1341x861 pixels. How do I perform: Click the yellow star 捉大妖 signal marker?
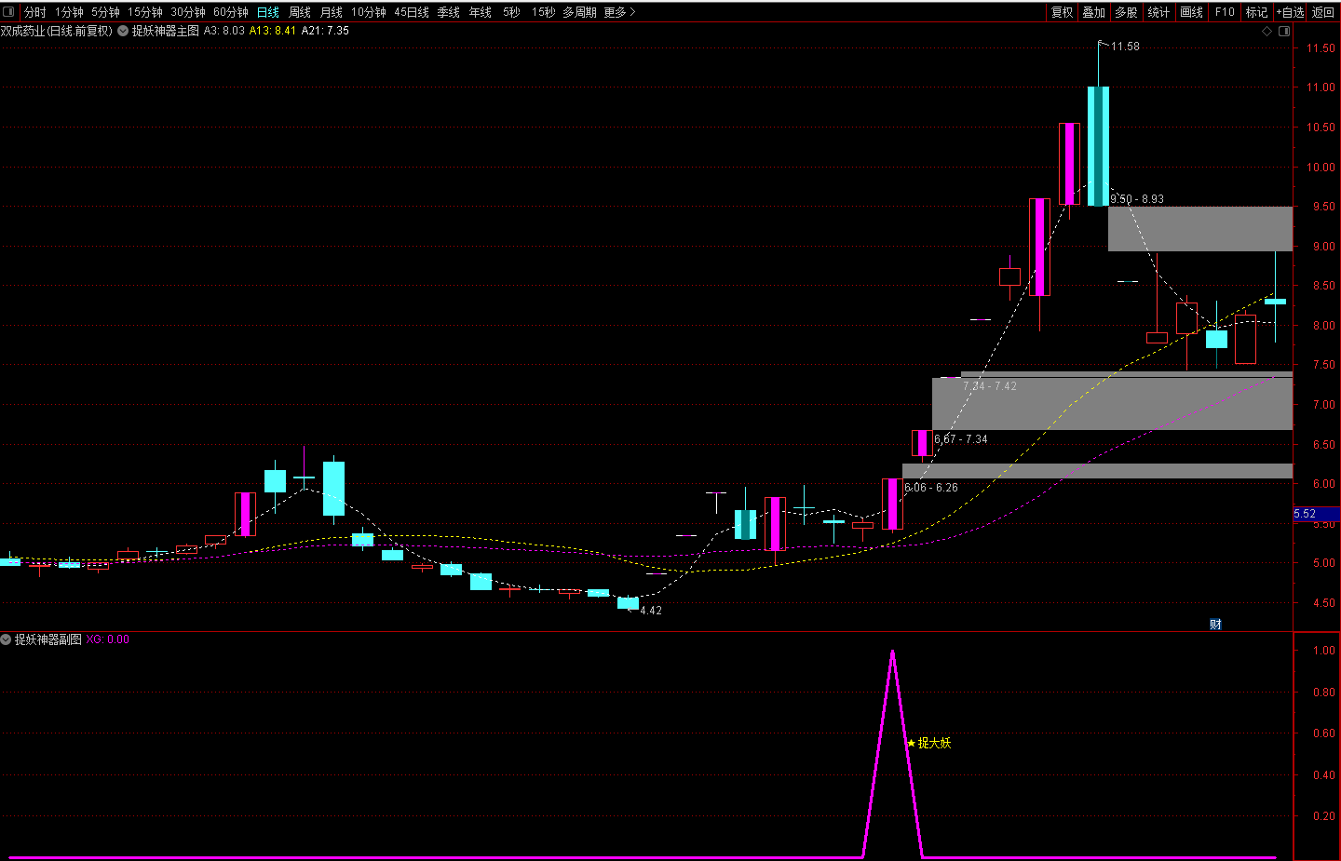911,743
